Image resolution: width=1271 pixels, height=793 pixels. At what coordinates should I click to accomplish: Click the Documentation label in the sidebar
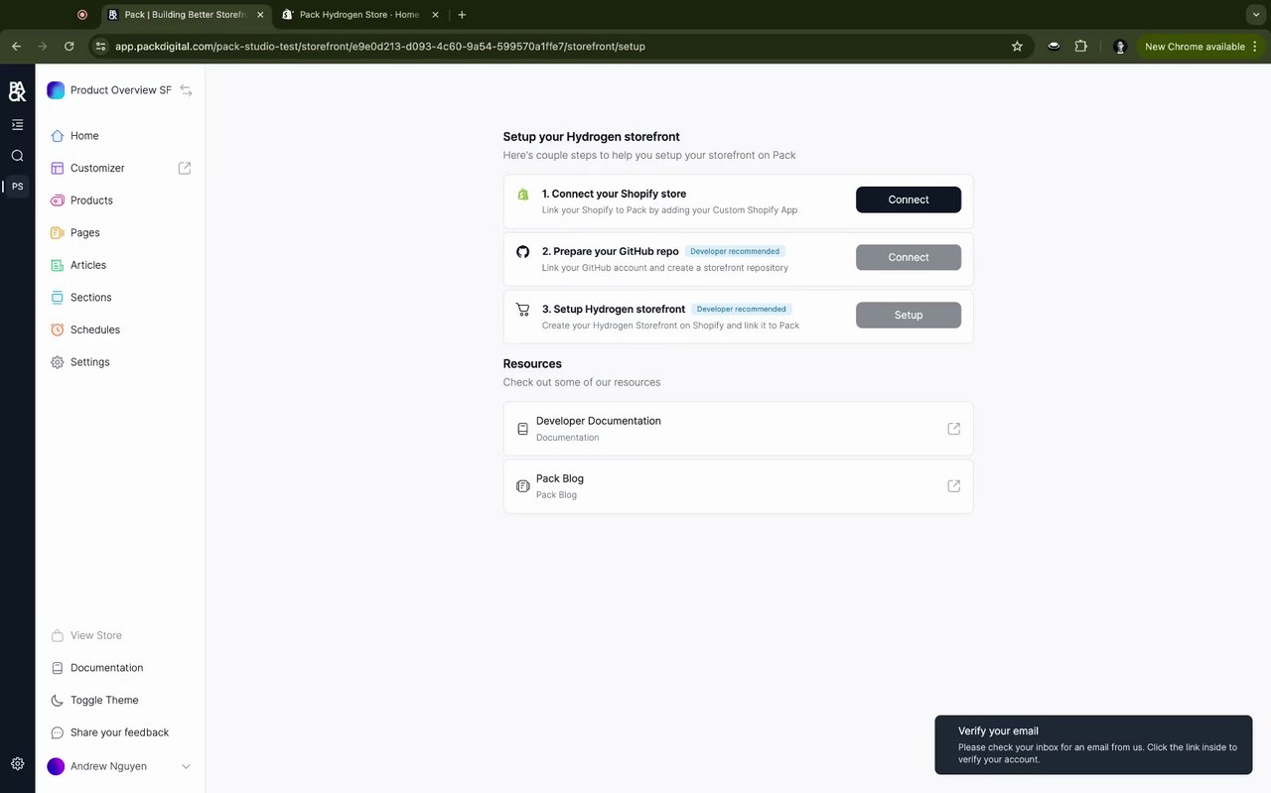106,668
